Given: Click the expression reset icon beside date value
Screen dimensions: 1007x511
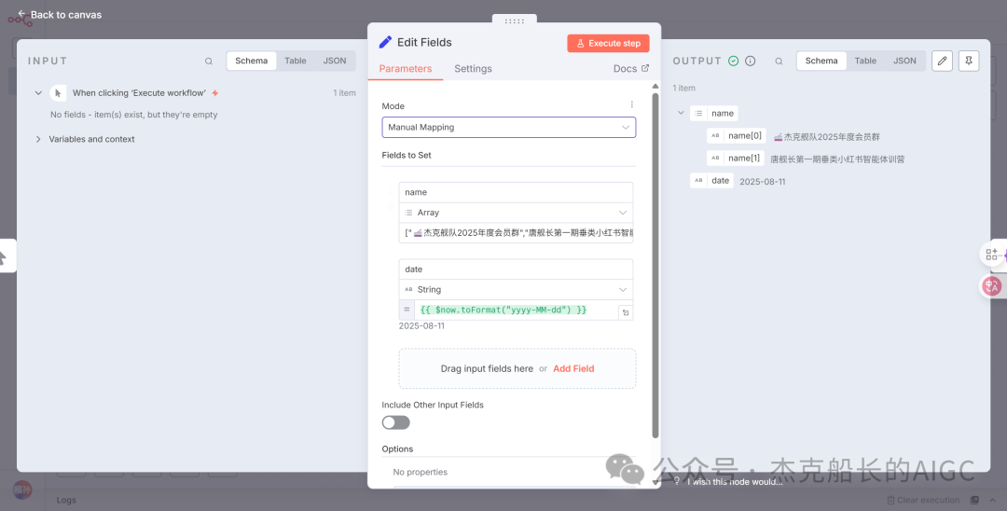Looking at the screenshot, I should tap(625, 312).
